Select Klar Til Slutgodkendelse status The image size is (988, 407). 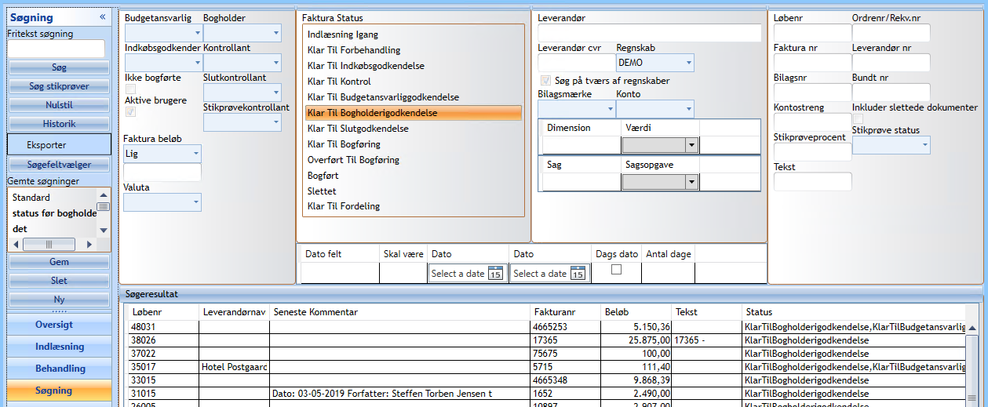(414, 129)
